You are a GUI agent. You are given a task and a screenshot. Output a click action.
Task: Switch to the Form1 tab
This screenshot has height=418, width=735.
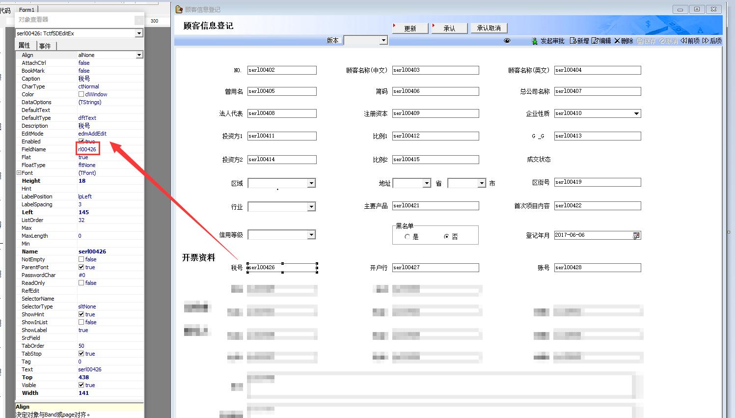27,10
